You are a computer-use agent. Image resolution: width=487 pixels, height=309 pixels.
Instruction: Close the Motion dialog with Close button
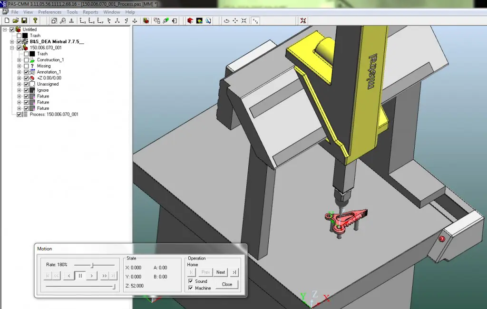click(227, 284)
